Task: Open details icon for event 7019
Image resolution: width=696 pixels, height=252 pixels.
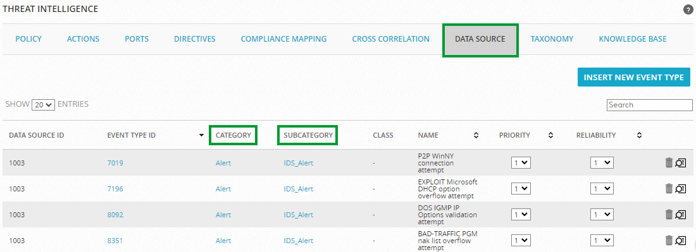Action: 680,163
